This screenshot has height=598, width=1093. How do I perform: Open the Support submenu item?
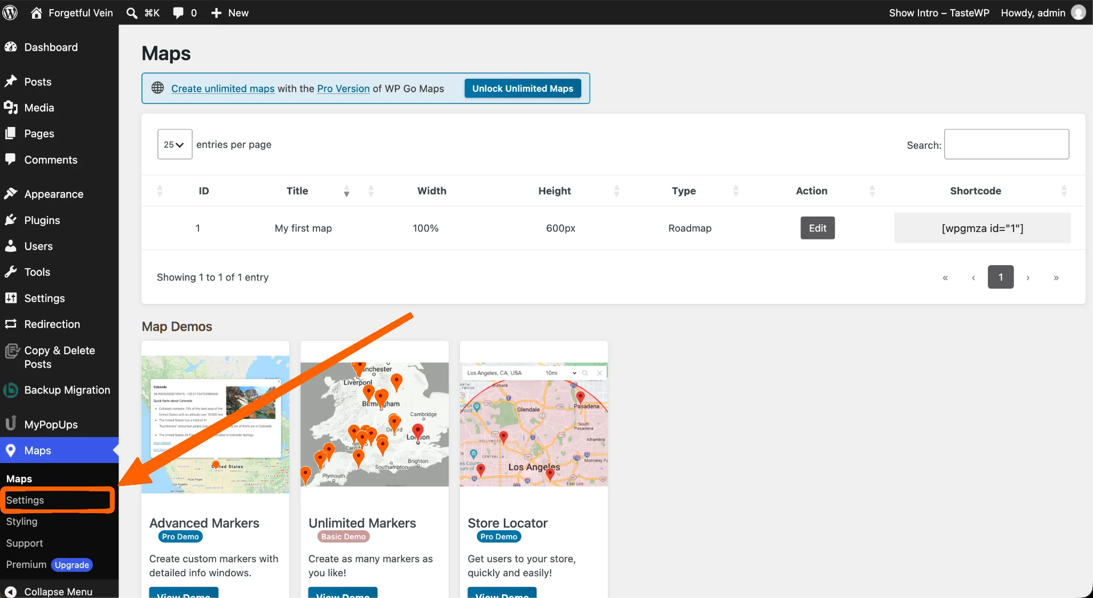pyautogui.click(x=25, y=543)
